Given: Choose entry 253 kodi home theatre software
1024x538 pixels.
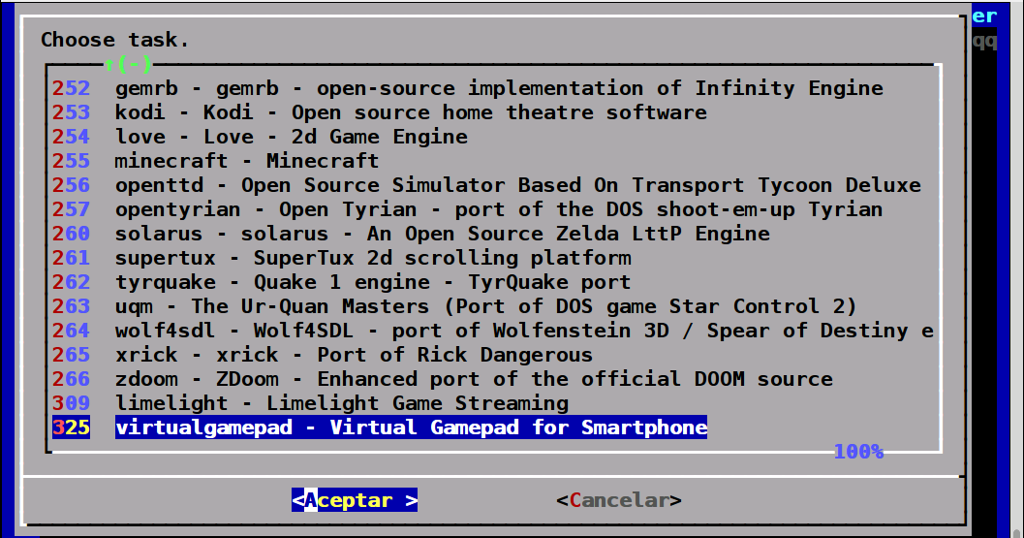Looking at the screenshot, I should (380, 112).
